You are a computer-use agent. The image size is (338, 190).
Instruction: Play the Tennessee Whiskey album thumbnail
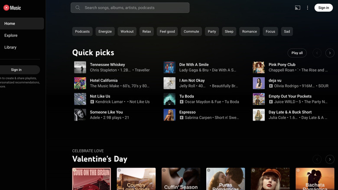coord(80,67)
